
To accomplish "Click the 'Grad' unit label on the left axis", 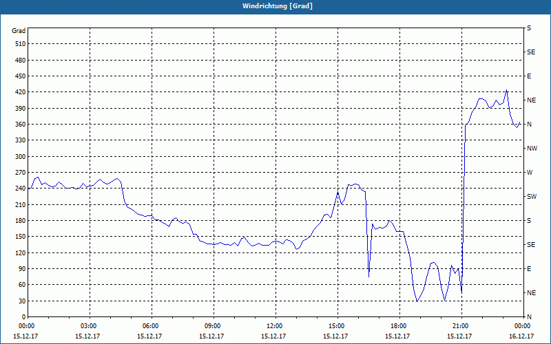I will [x=19, y=31].
